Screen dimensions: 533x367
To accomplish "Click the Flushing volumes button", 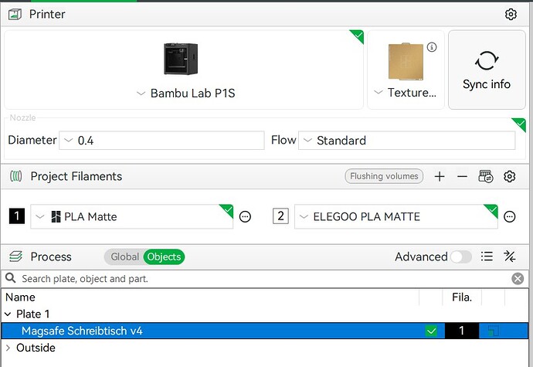I will point(384,176).
